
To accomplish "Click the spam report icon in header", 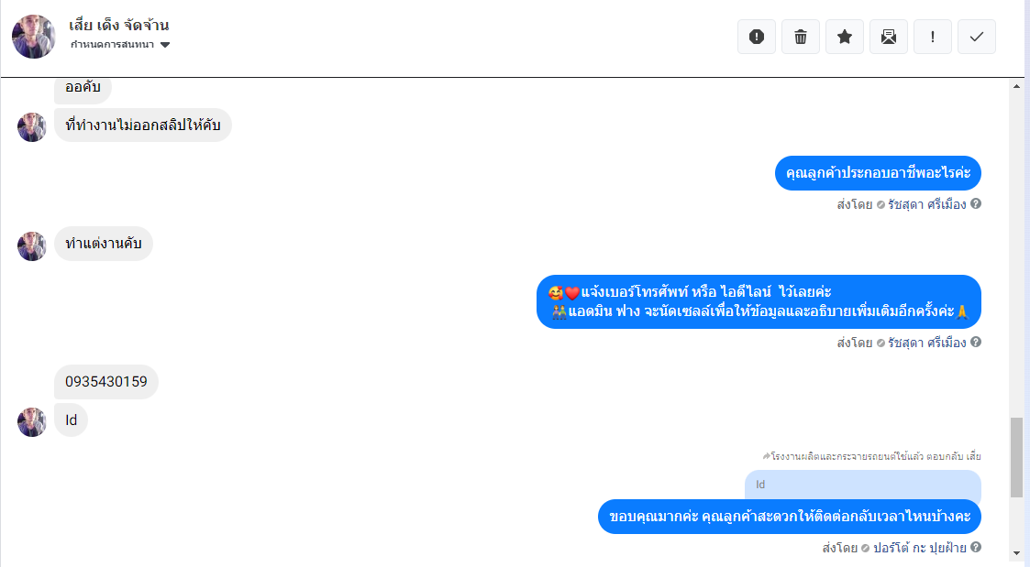I will (756, 37).
